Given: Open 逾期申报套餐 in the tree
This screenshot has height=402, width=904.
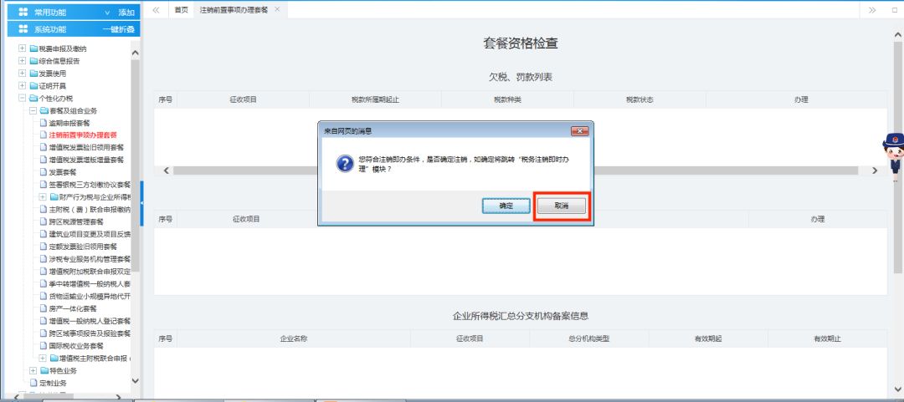Looking at the screenshot, I should coord(69,123).
